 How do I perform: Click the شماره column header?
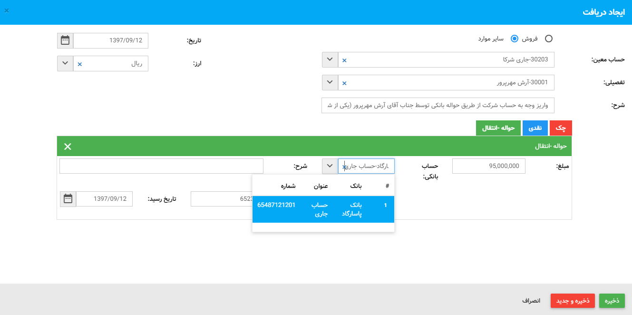pos(289,187)
